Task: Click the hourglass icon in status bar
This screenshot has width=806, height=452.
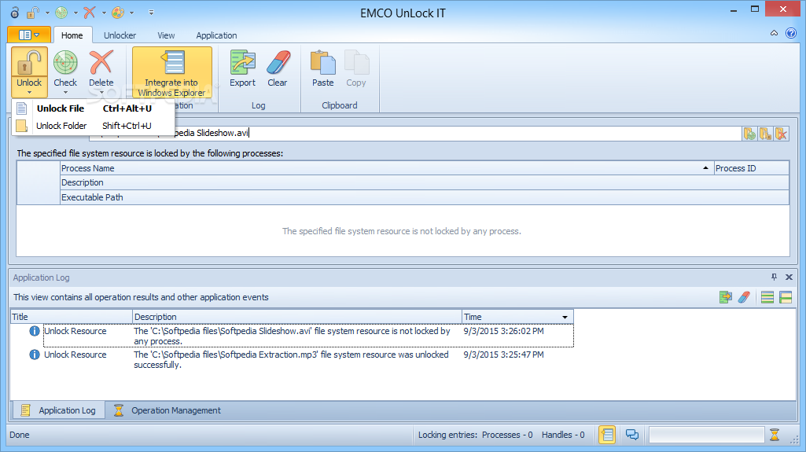Action: (x=775, y=435)
